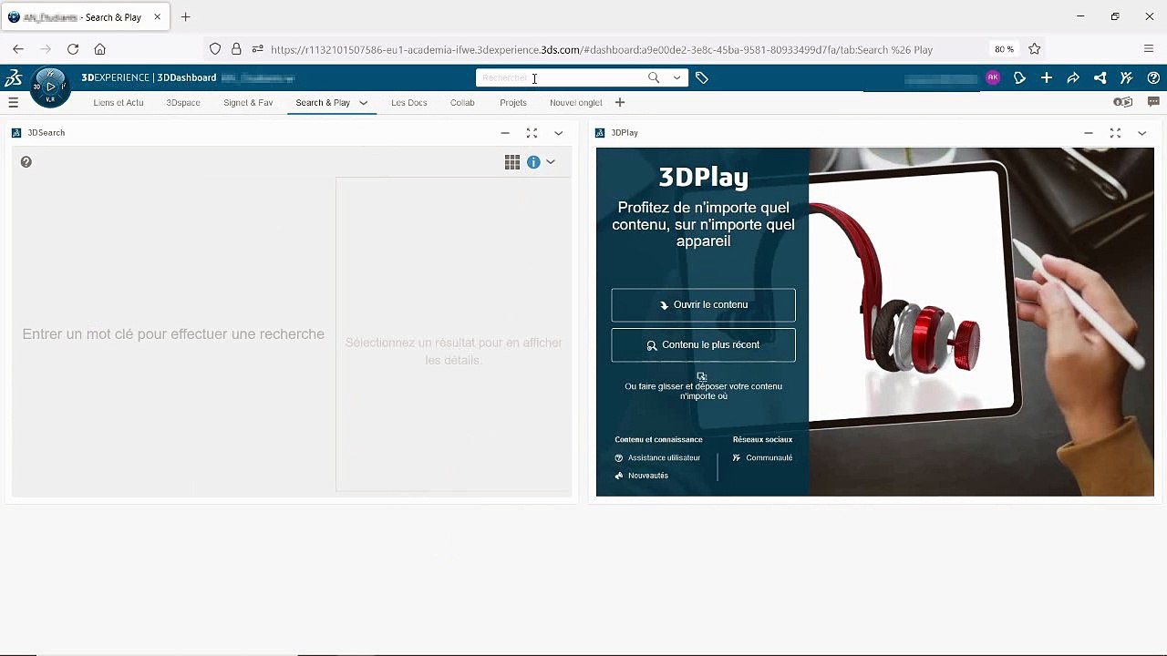Click the Share arrow icon
The height and width of the screenshot is (656, 1167).
point(1073,78)
